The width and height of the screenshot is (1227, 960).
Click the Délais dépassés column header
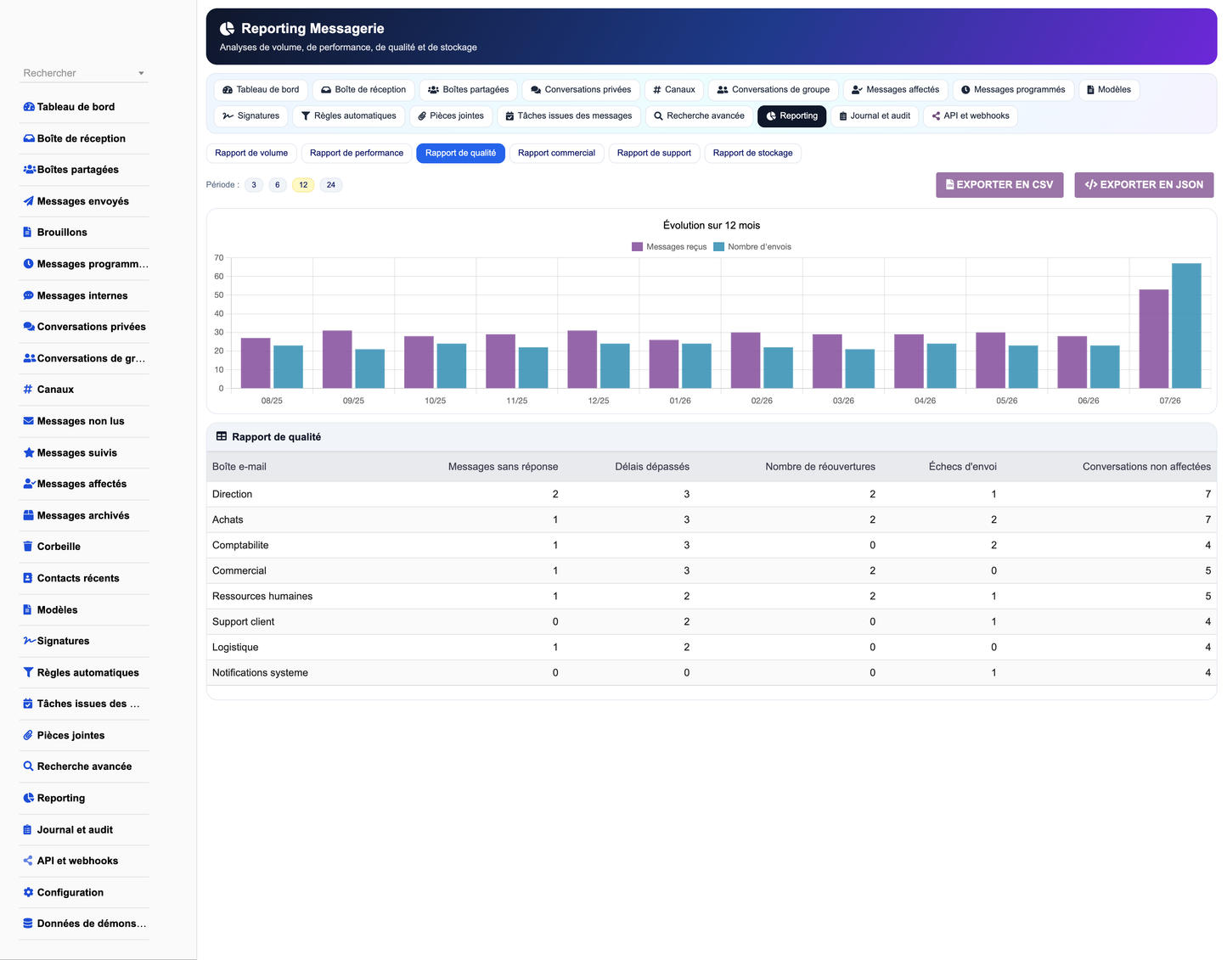click(x=652, y=467)
